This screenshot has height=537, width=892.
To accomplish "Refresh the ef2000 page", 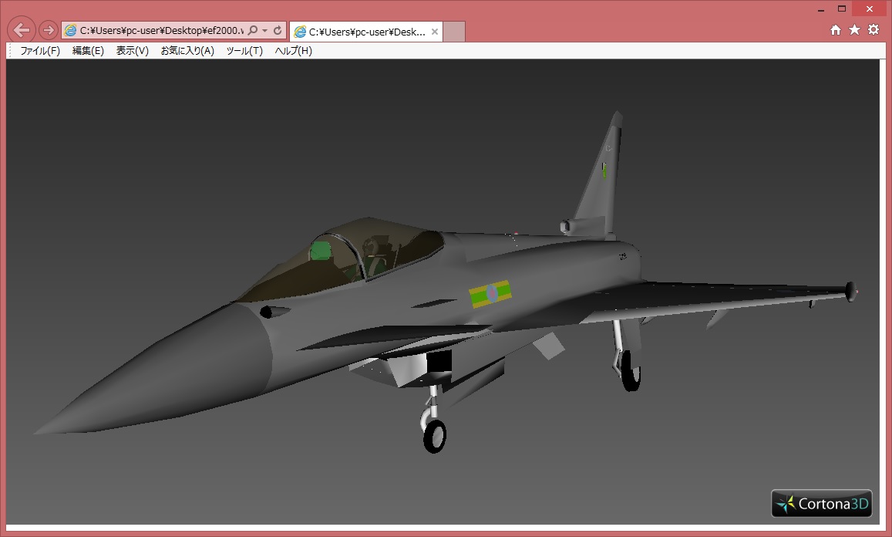I will coord(278,31).
